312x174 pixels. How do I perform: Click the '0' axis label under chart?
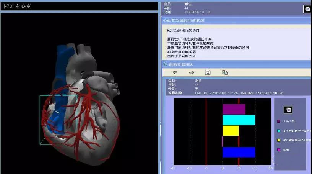(223, 168)
